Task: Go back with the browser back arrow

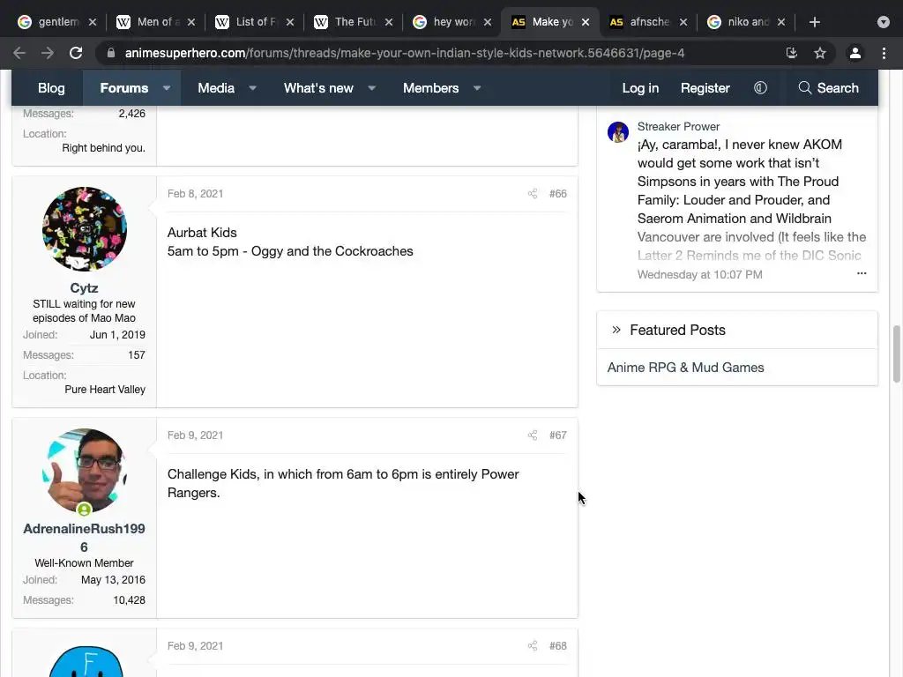Action: point(19,53)
